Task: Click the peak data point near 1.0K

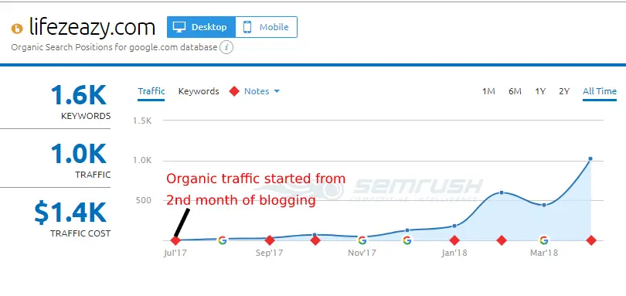Action: [590, 159]
